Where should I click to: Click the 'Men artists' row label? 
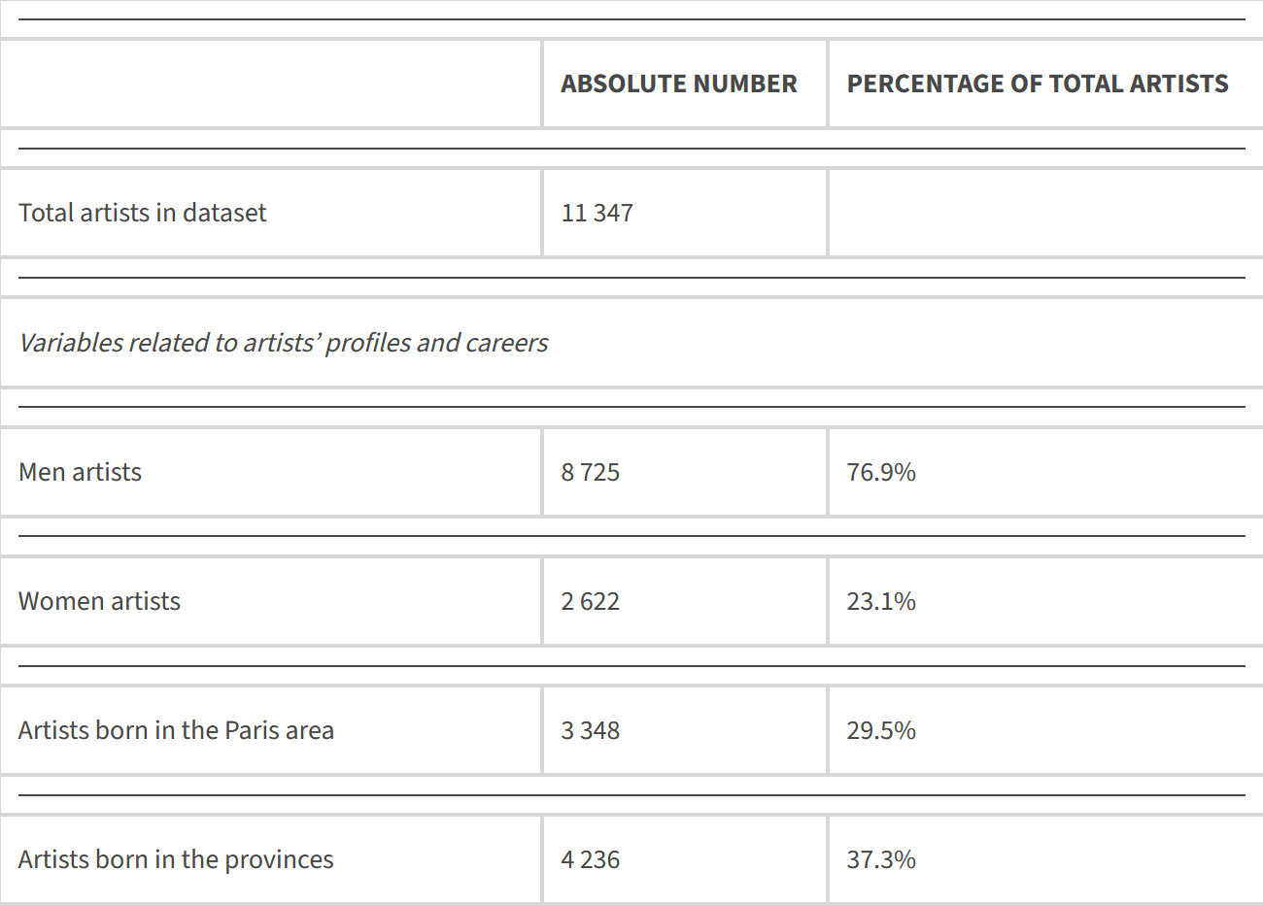pyautogui.click(x=80, y=472)
